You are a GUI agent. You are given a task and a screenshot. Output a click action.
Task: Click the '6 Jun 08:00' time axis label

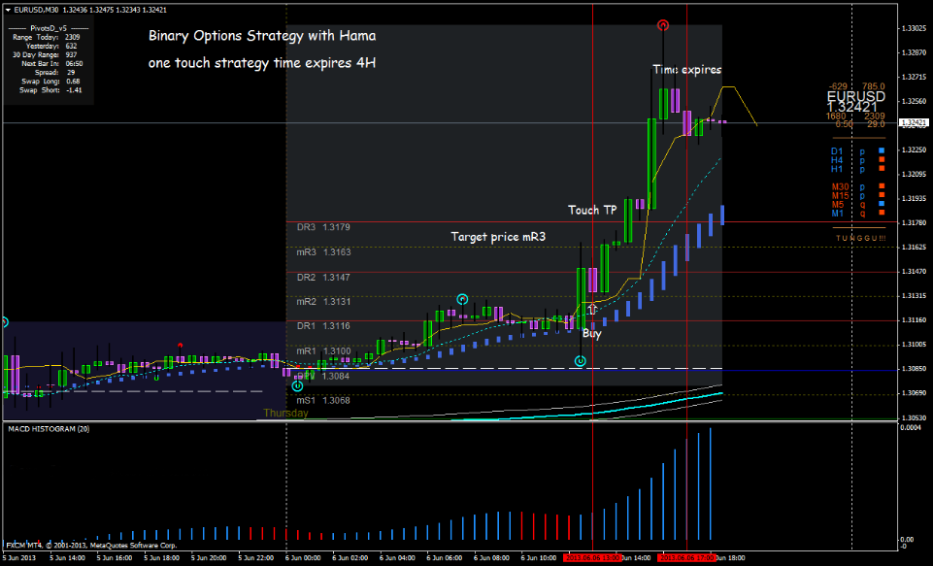(491, 558)
